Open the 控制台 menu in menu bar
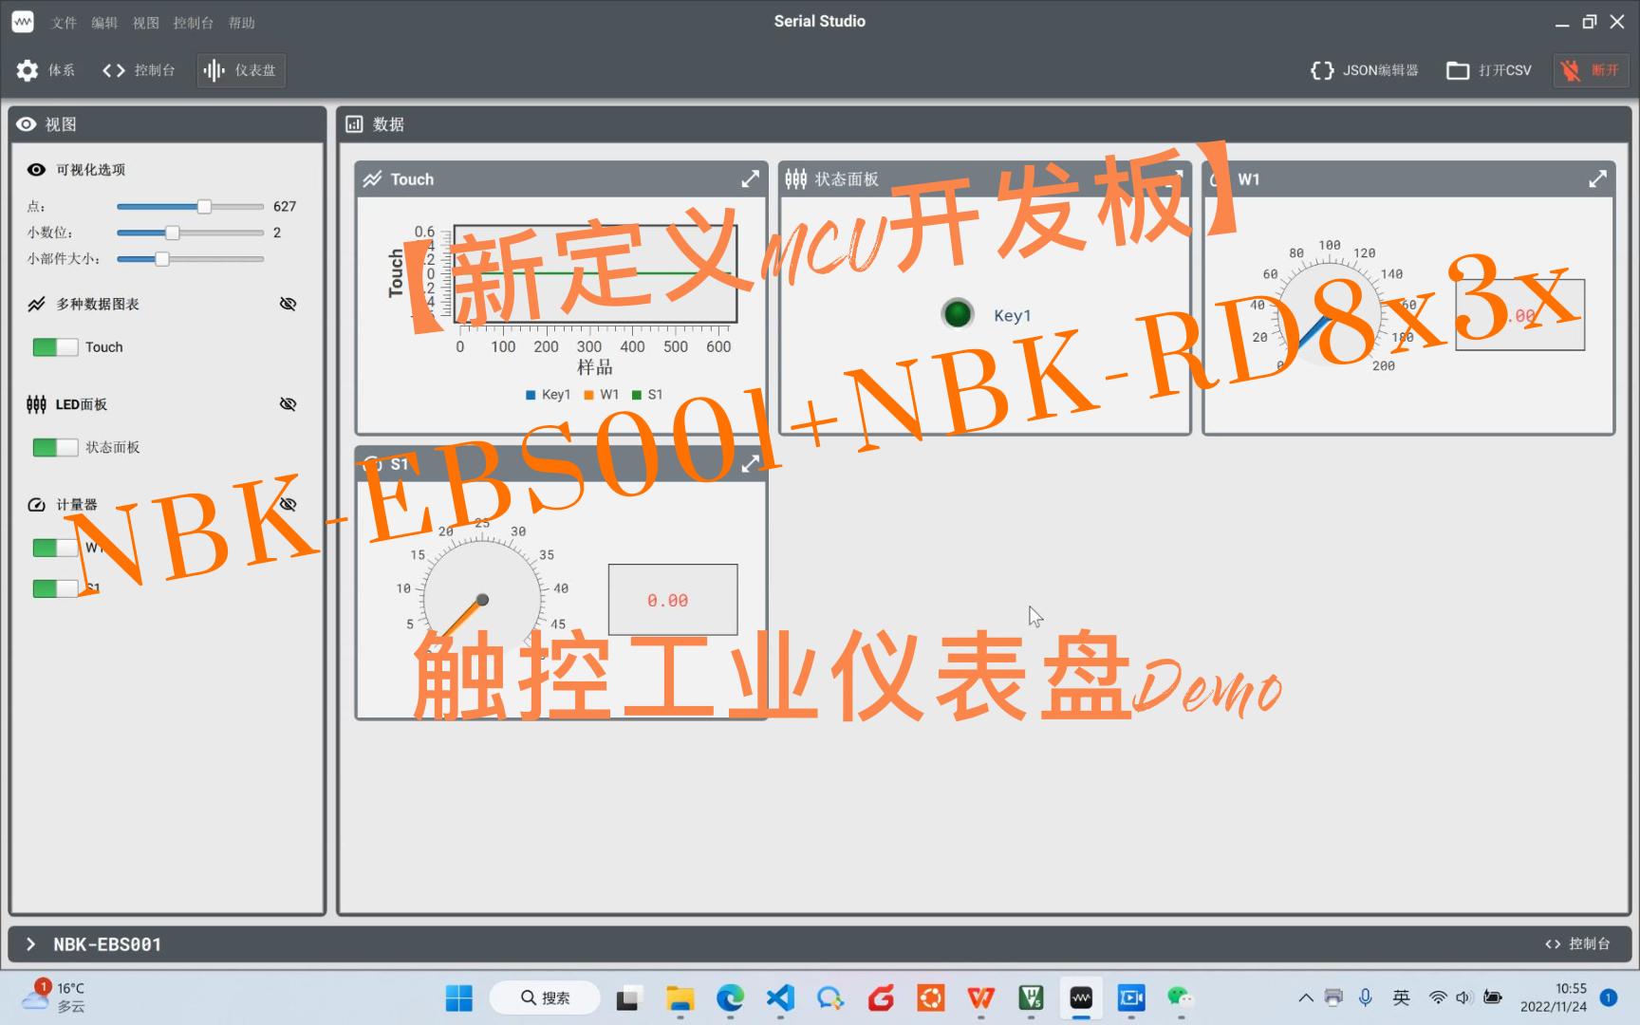This screenshot has height=1025, width=1640. [x=194, y=23]
